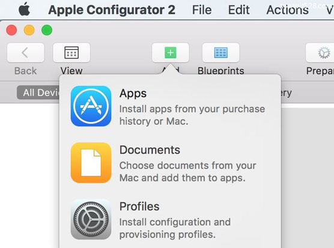Screen dimensions: 334x248
Task: Open Blueprints from the toolbar
Action: click(221, 53)
